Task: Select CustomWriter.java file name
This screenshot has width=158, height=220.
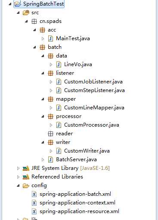Action: click(87, 151)
